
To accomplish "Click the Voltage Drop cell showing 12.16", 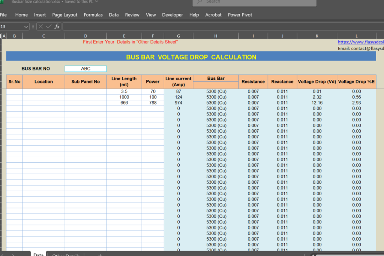I will coord(317,103).
